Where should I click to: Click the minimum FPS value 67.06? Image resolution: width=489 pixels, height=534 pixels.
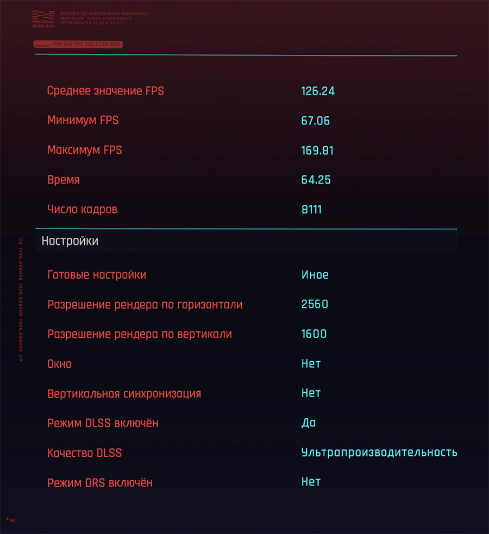[315, 121]
